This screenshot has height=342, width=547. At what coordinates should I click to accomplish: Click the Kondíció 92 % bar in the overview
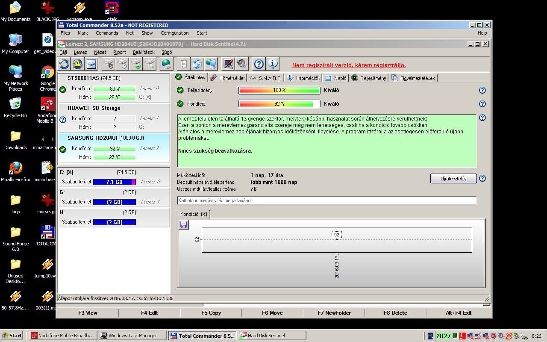[279, 104]
